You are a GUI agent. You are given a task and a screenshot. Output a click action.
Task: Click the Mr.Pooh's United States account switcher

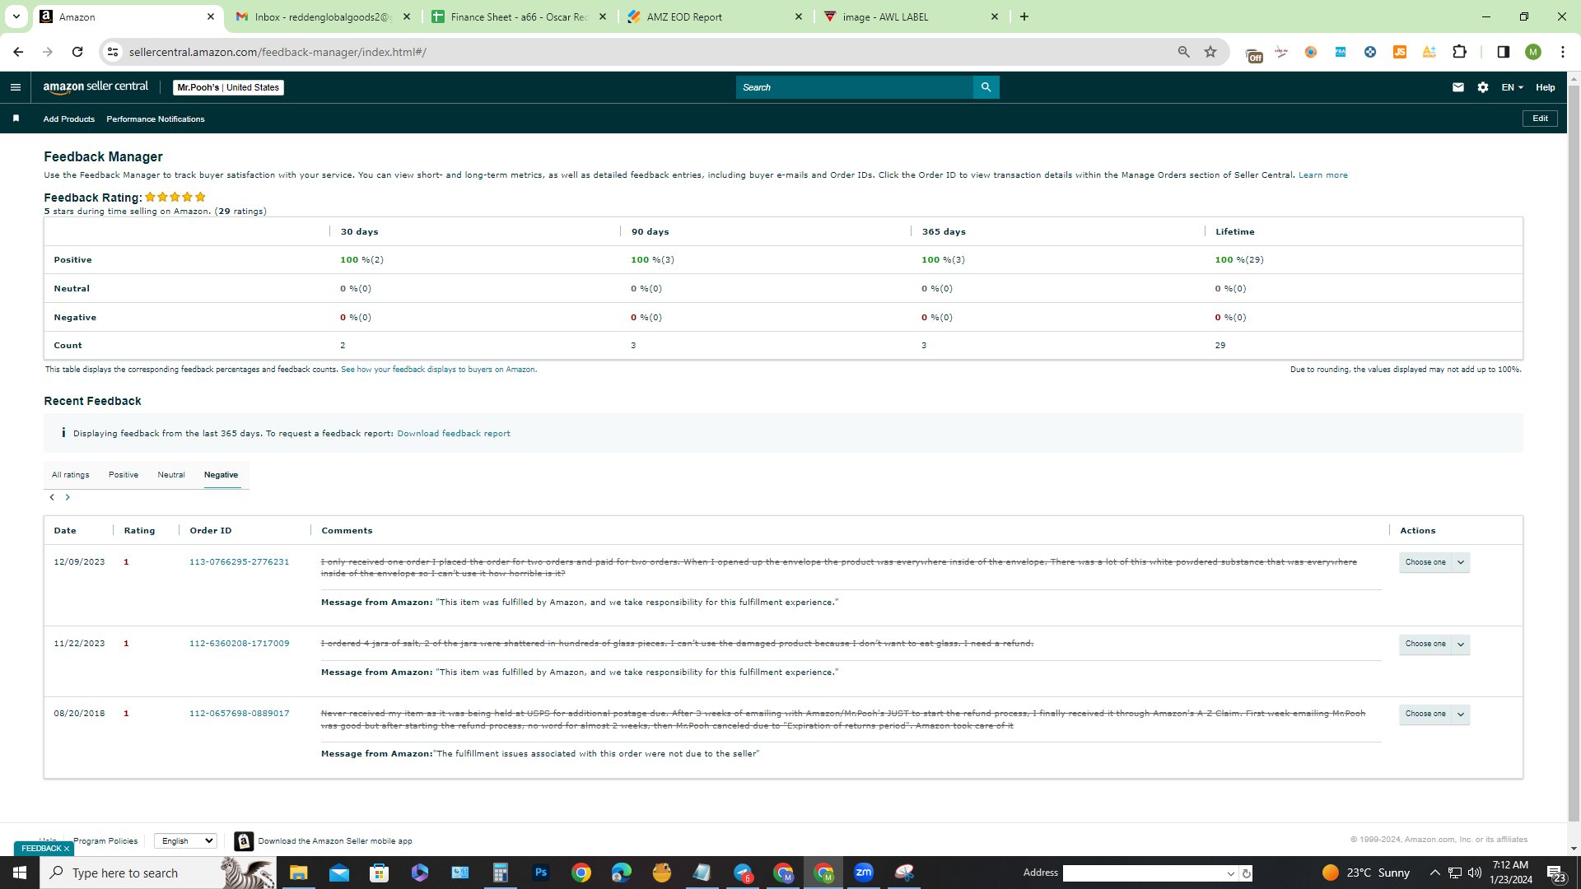228,87
